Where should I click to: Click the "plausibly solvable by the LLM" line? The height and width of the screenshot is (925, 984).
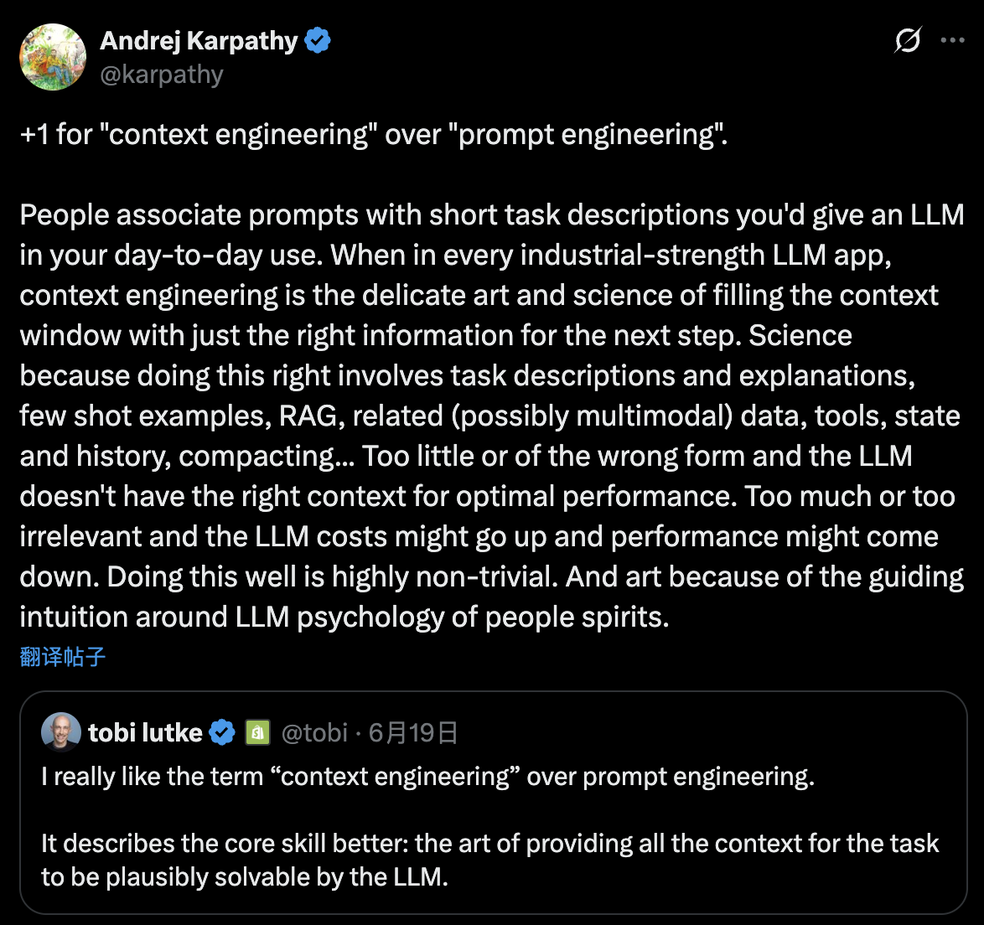245,877
